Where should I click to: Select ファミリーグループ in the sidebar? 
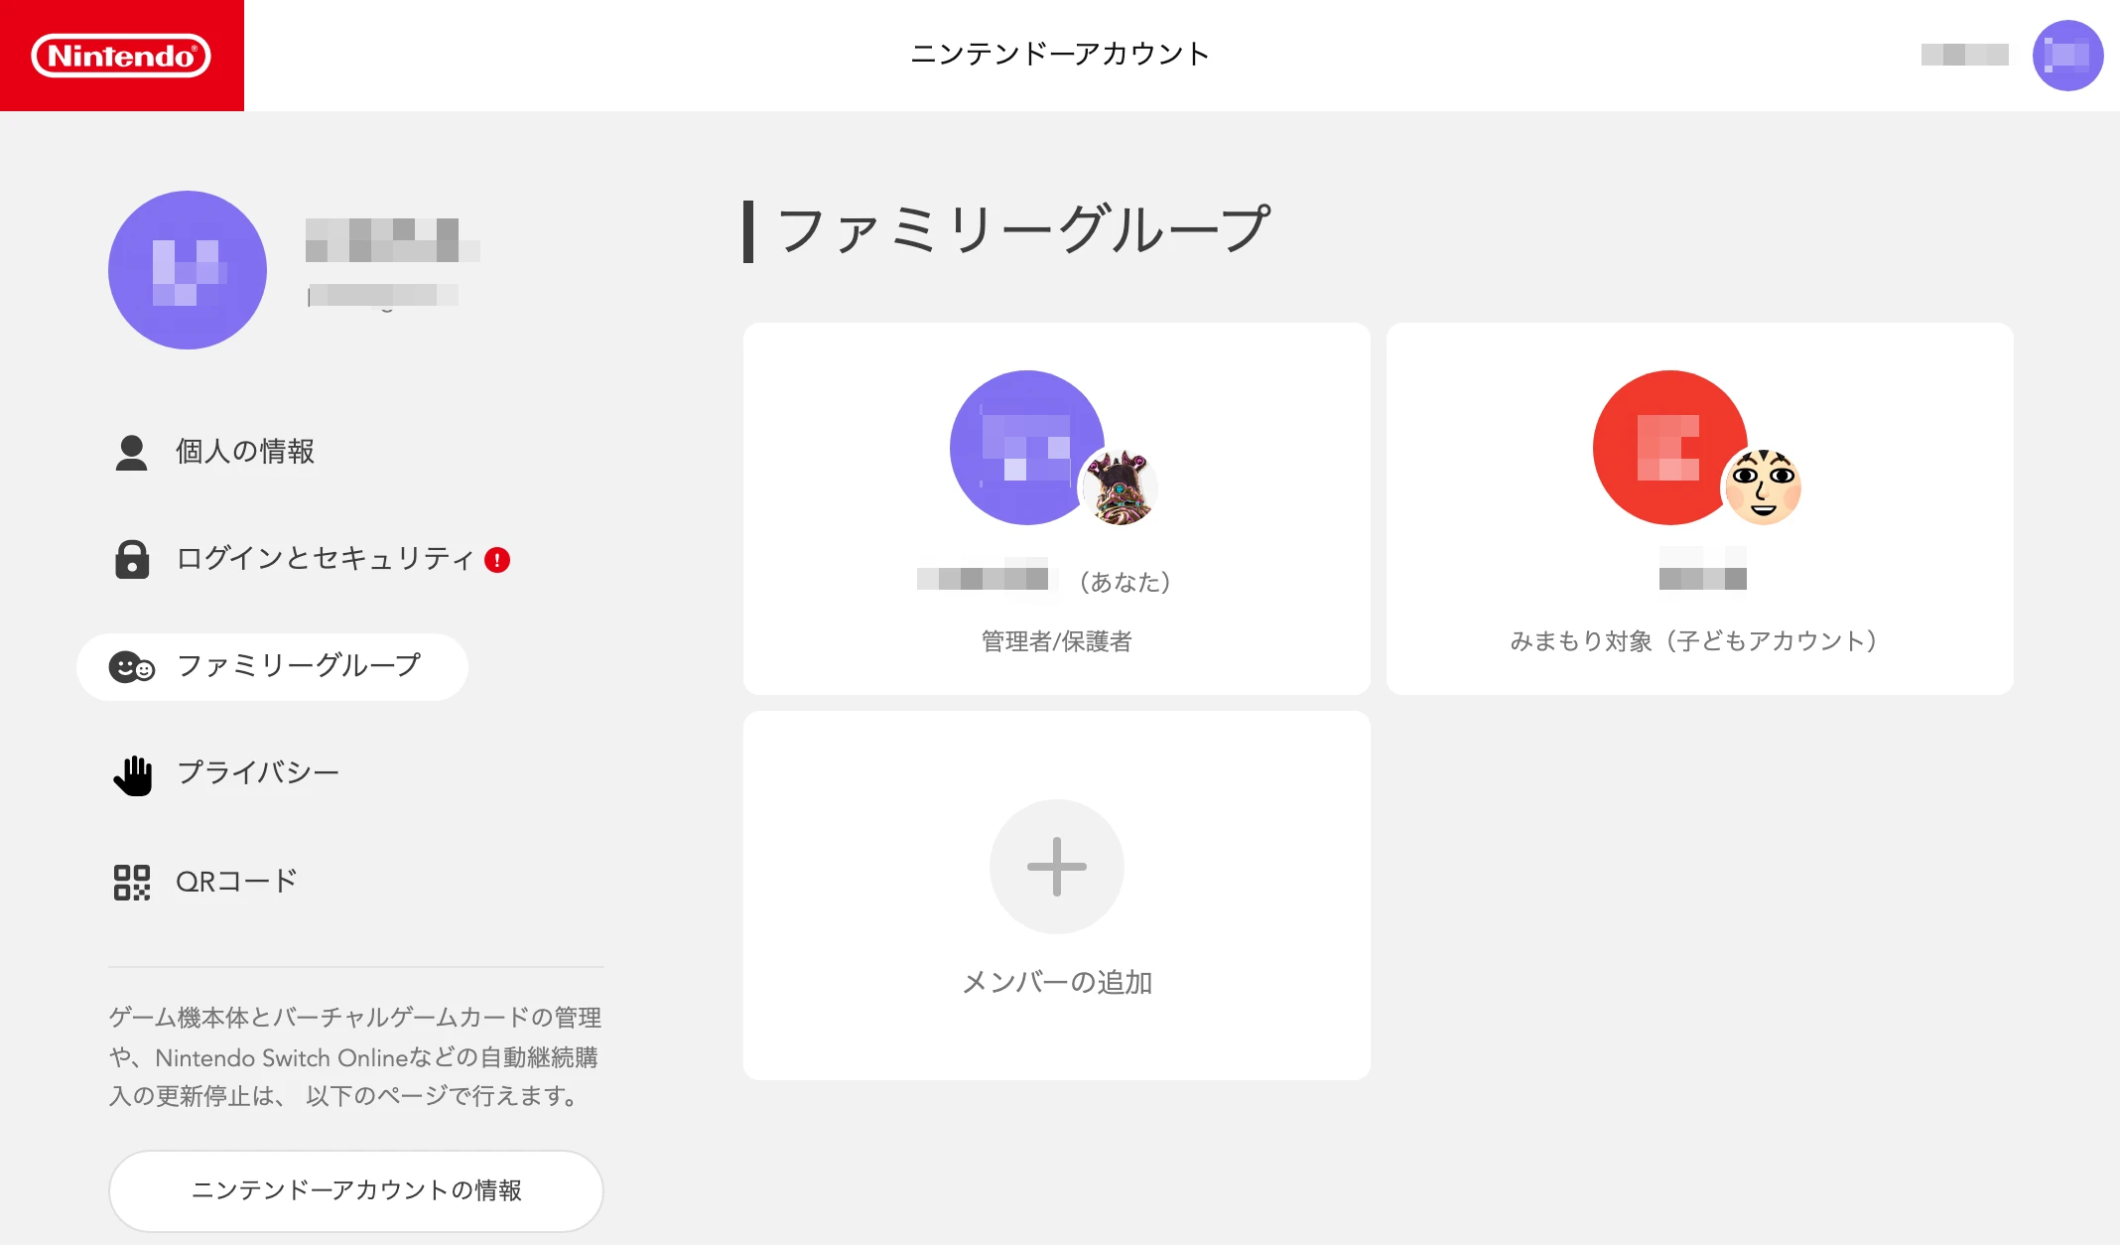click(272, 666)
